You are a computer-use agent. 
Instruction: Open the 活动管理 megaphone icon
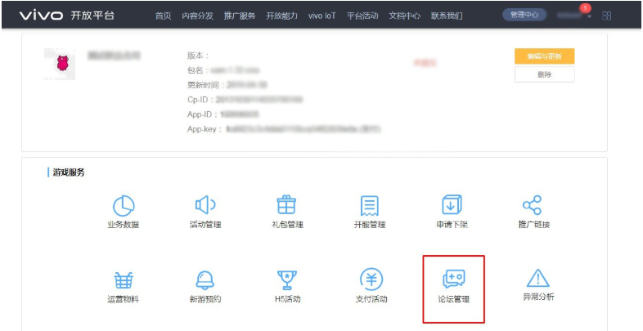click(x=205, y=205)
